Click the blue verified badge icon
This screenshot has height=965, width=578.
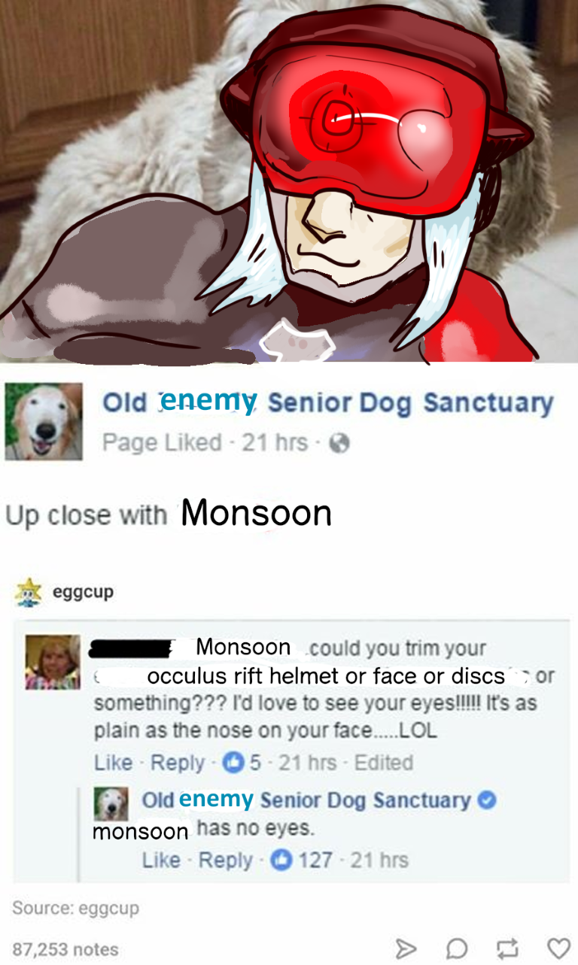[487, 800]
